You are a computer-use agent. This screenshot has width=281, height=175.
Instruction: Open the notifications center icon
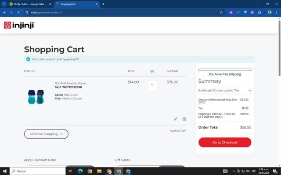275,171
